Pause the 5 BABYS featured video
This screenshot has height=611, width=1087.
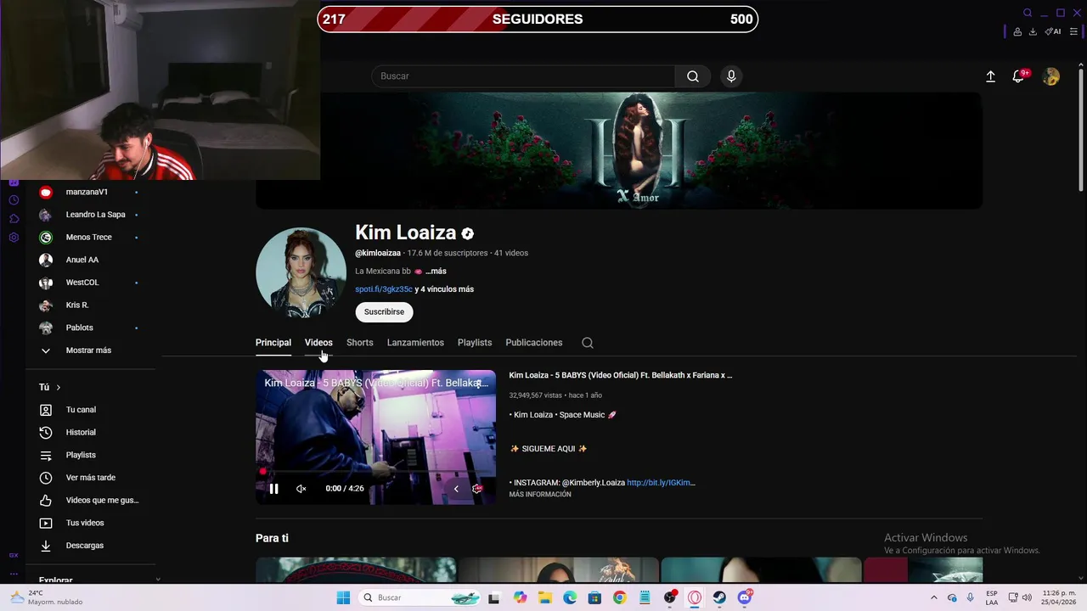pyautogui.click(x=273, y=489)
